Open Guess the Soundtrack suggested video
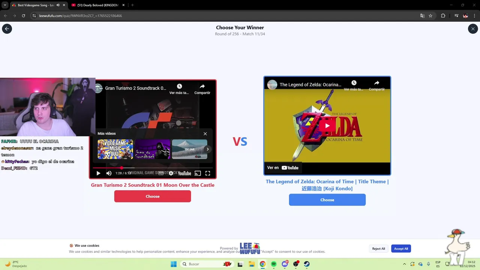 153,149
